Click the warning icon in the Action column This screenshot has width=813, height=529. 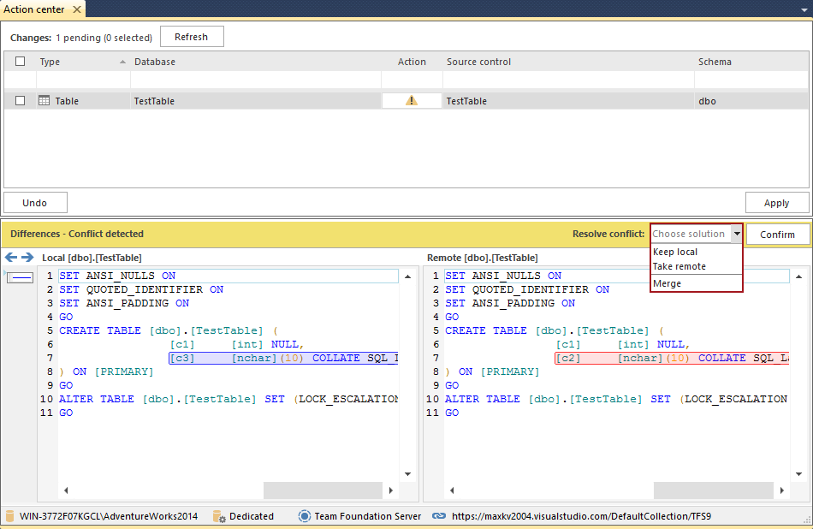tap(411, 100)
